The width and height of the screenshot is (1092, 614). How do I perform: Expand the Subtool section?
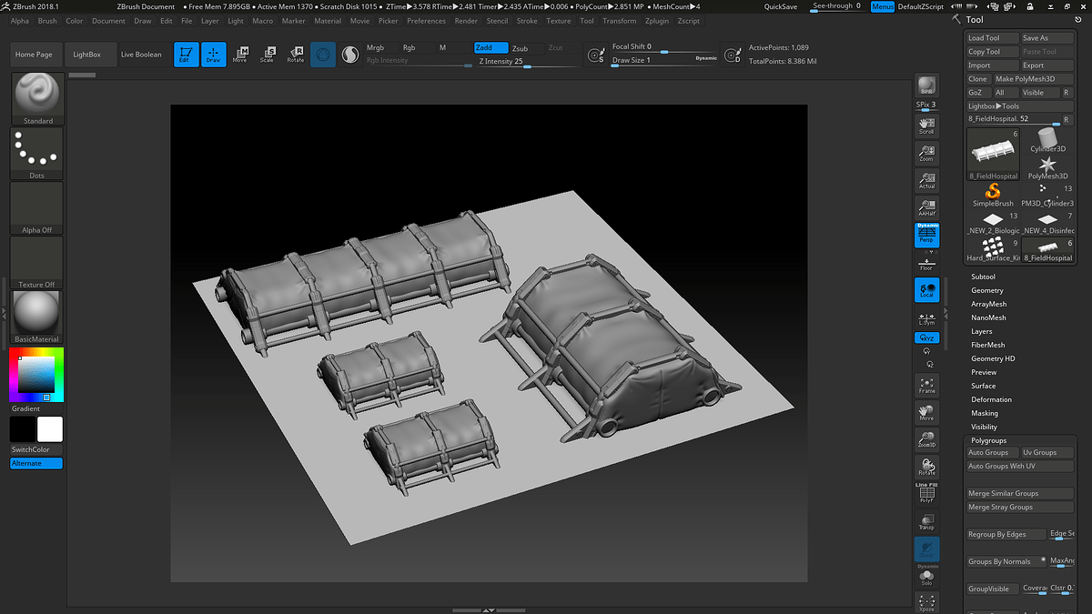(983, 277)
